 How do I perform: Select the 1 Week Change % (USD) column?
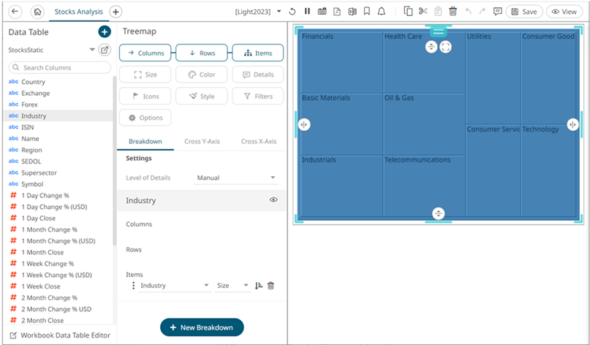[x=58, y=275]
